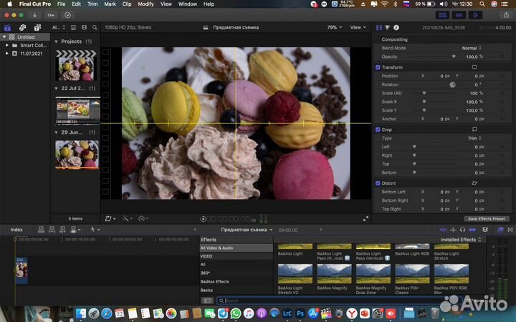Image resolution: width=516 pixels, height=322 pixels.
Task: Open the timeline clip appearance icon
Action: (485, 230)
